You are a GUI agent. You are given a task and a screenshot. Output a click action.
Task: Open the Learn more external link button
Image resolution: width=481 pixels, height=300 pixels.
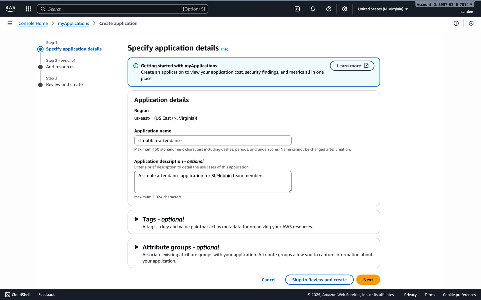point(352,66)
